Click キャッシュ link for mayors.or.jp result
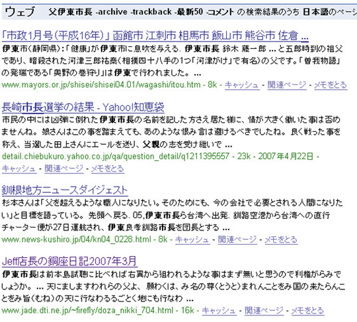Screen dimensions: 357x322 point(242,85)
